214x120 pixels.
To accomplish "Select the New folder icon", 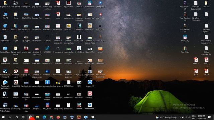I will (x=185, y=48).
